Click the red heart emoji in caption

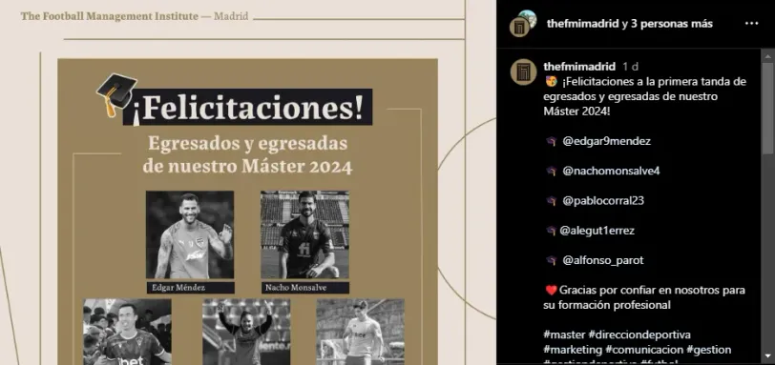551,290
